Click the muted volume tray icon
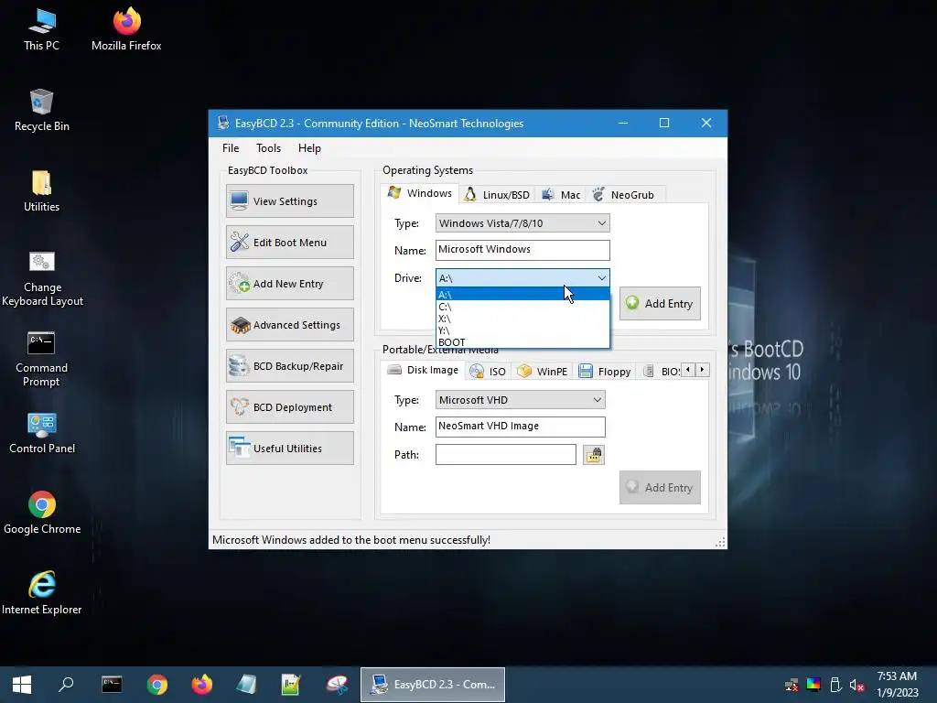Viewport: 937px width, 703px height. [x=856, y=685]
